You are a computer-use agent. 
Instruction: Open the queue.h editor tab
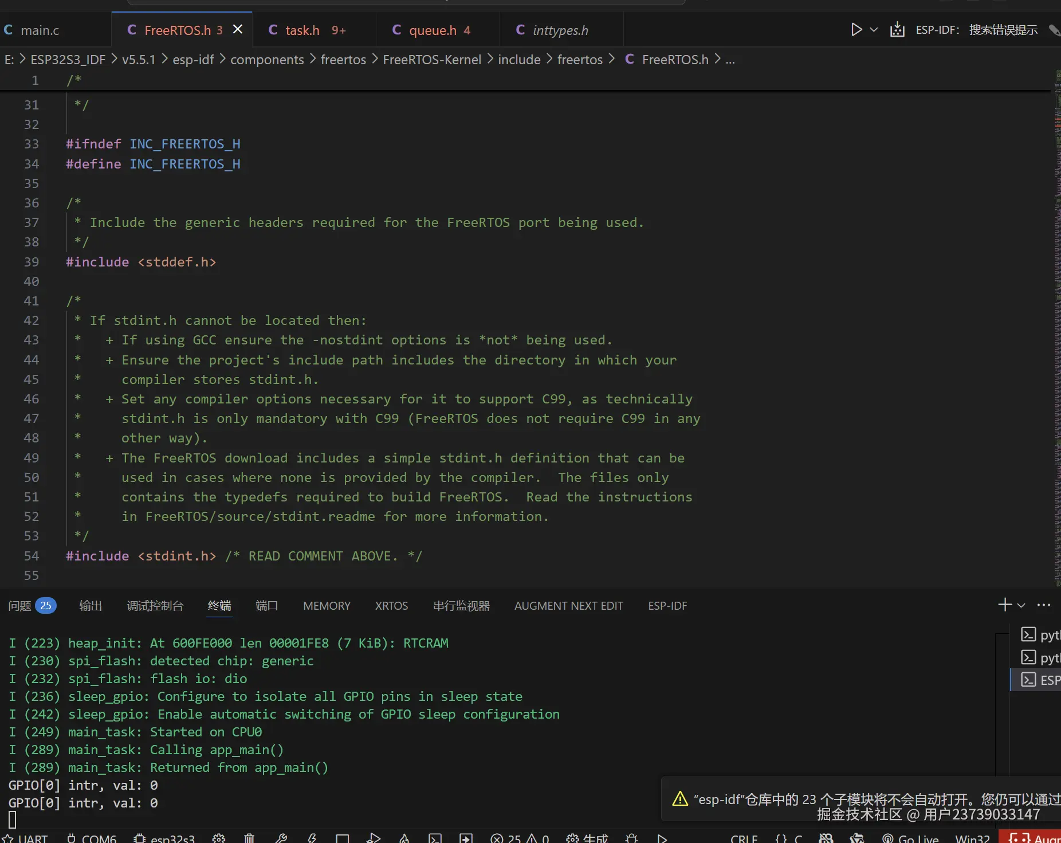pos(433,30)
